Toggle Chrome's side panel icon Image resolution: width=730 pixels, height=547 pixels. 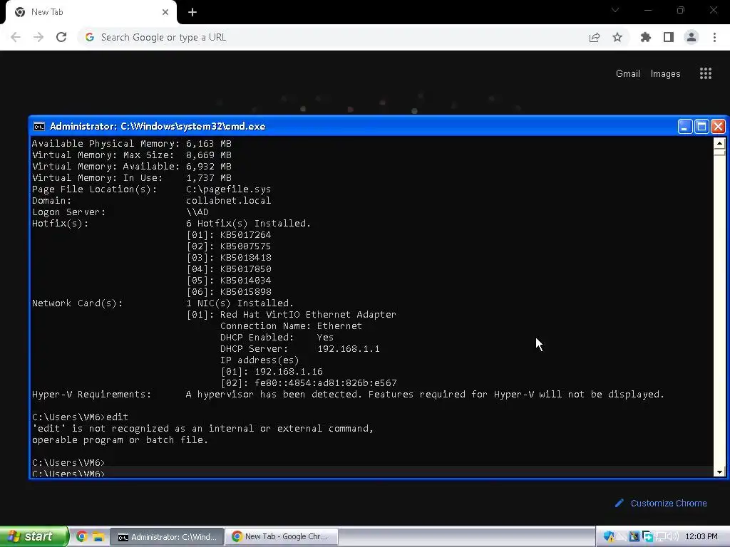669,37
